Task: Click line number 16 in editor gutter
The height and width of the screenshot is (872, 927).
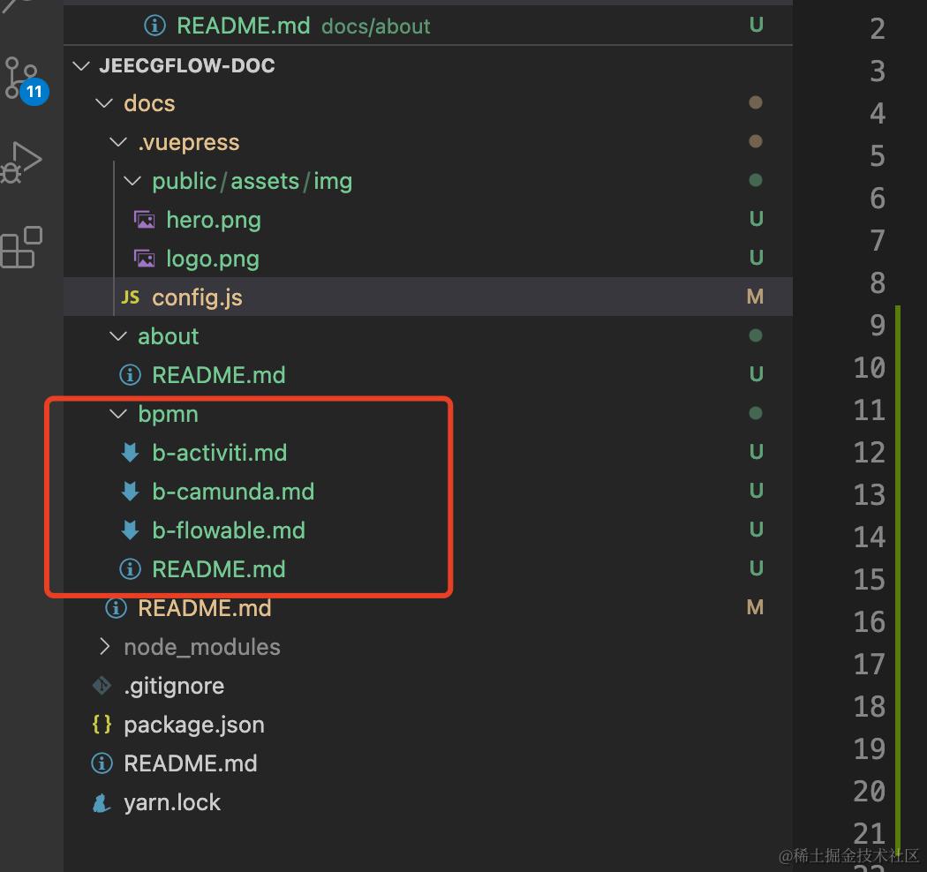Action: 869,622
